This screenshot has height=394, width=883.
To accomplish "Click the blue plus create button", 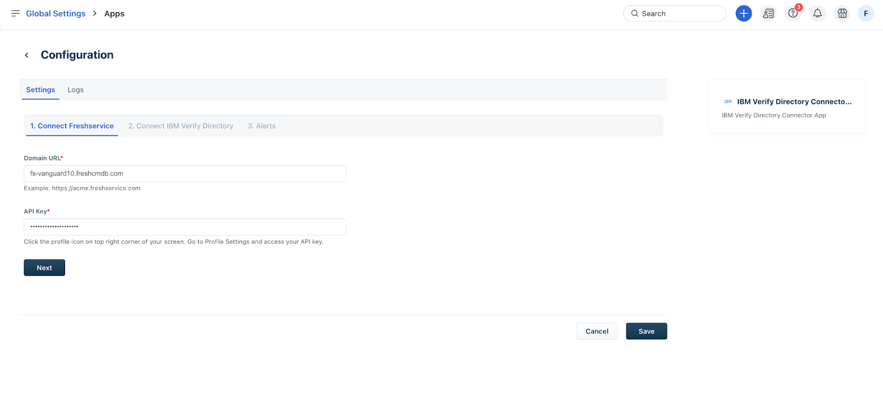I will pos(743,13).
